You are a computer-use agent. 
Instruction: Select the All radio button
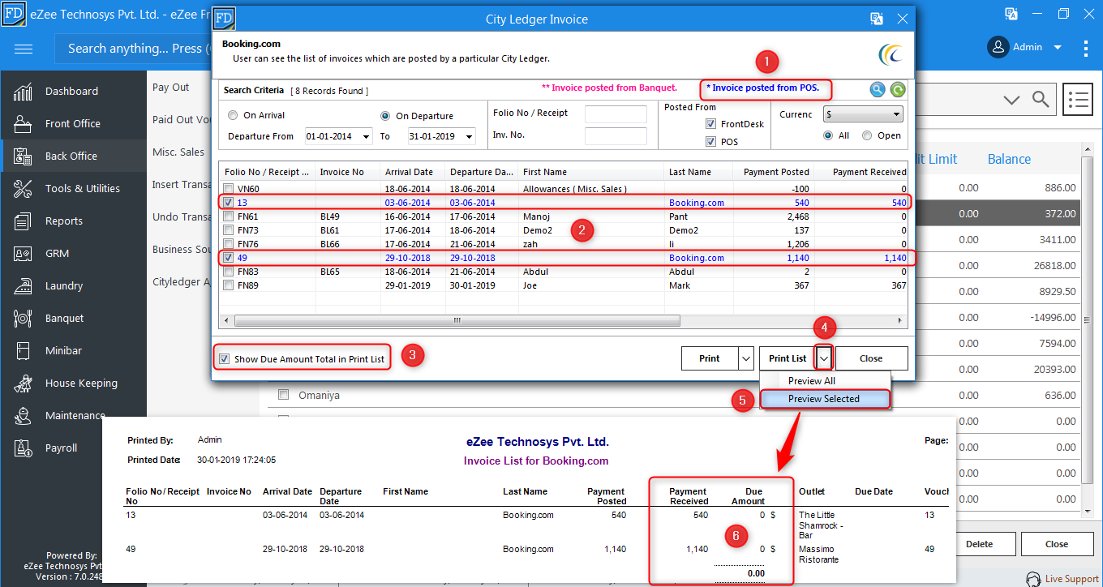(x=828, y=135)
